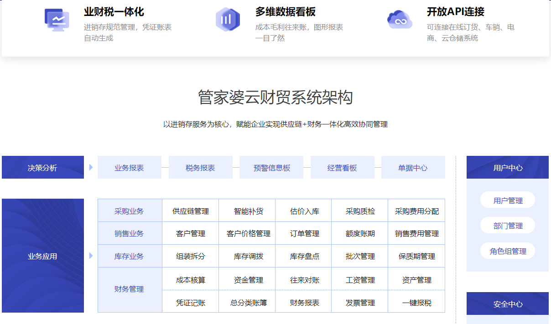Click the 采购费用分配 cell

pos(417,211)
